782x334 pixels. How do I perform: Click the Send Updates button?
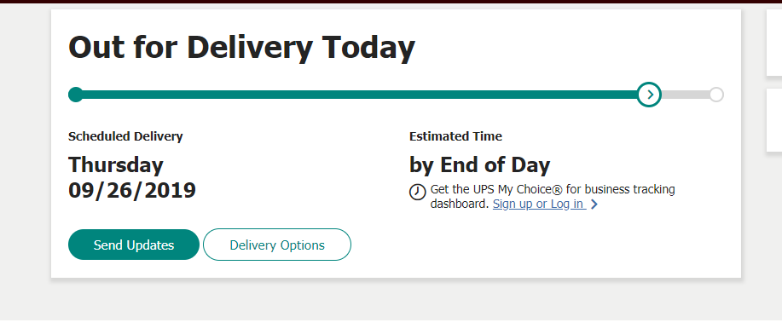pos(134,245)
